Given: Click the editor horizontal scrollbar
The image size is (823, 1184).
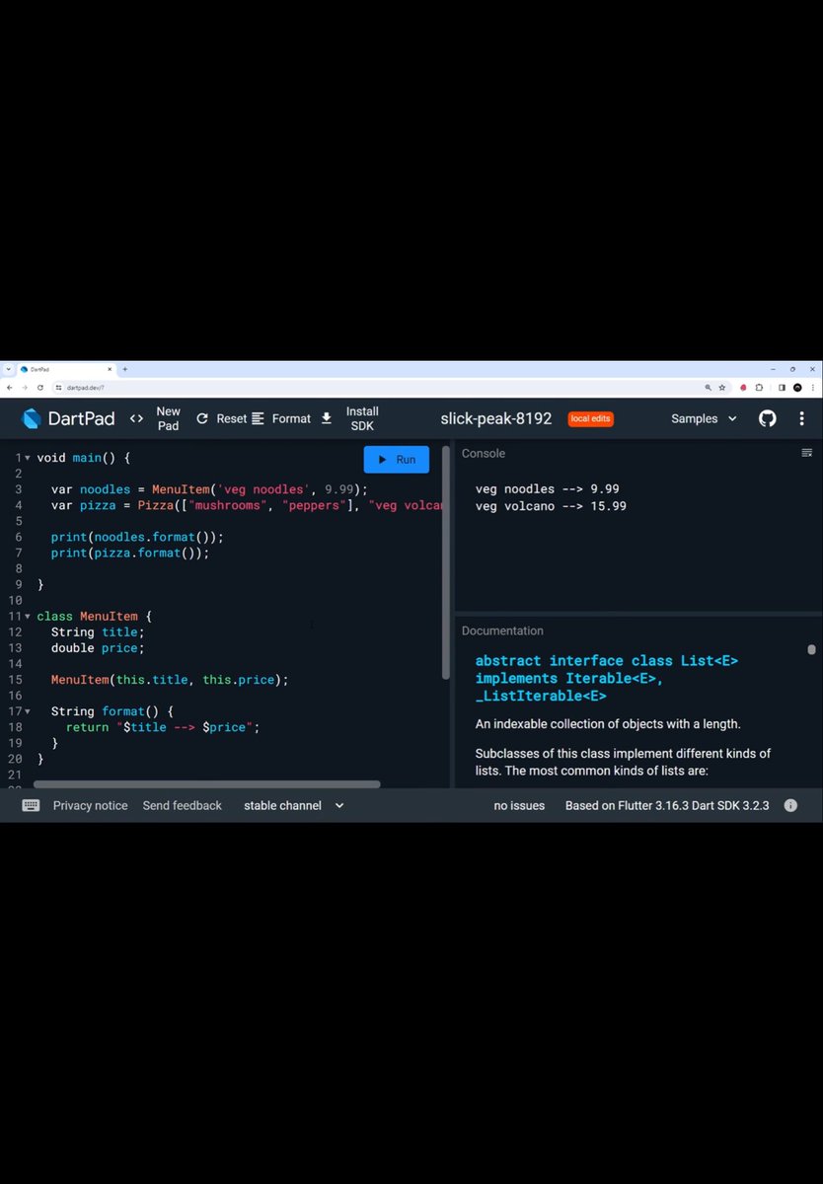Looking at the screenshot, I should (x=207, y=784).
